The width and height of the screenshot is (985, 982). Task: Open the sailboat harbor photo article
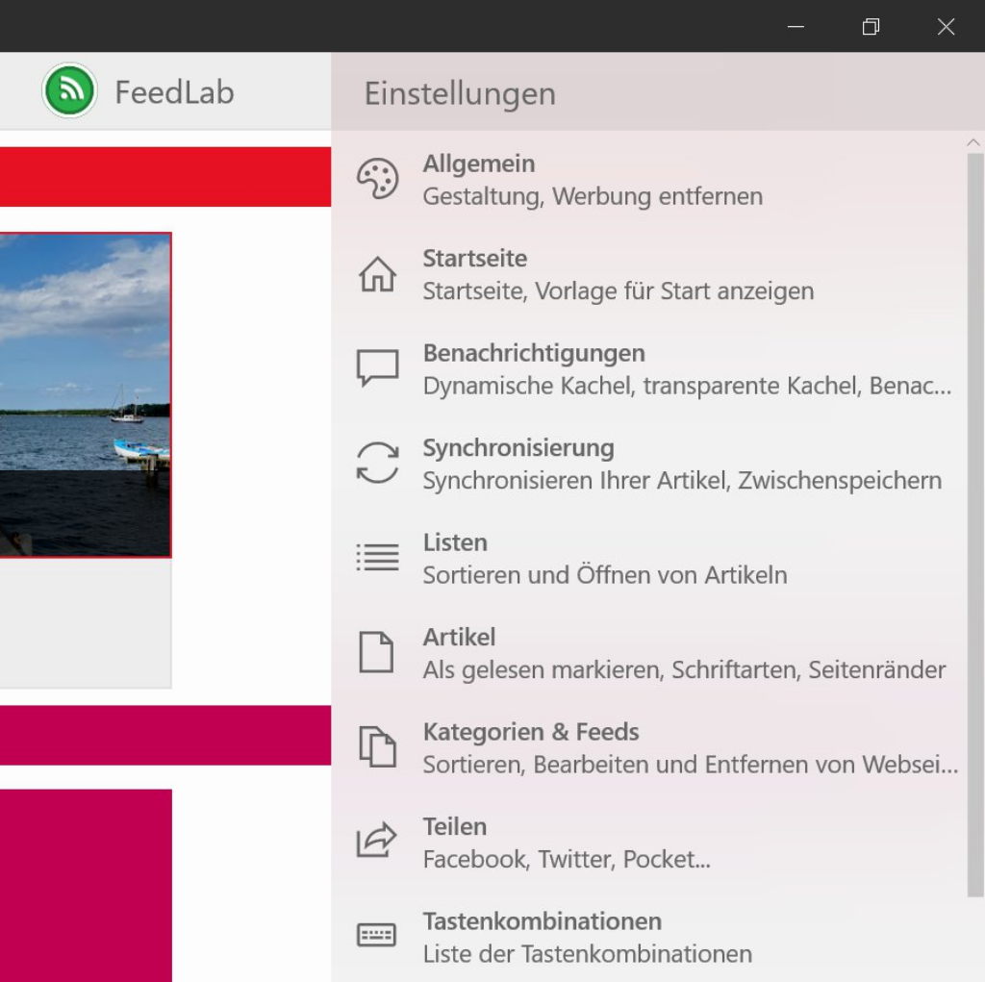point(86,395)
